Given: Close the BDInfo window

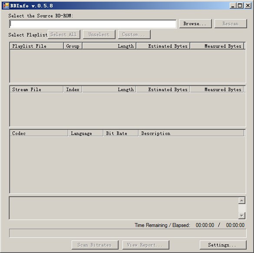Looking at the screenshot, I should [x=248, y=6].
